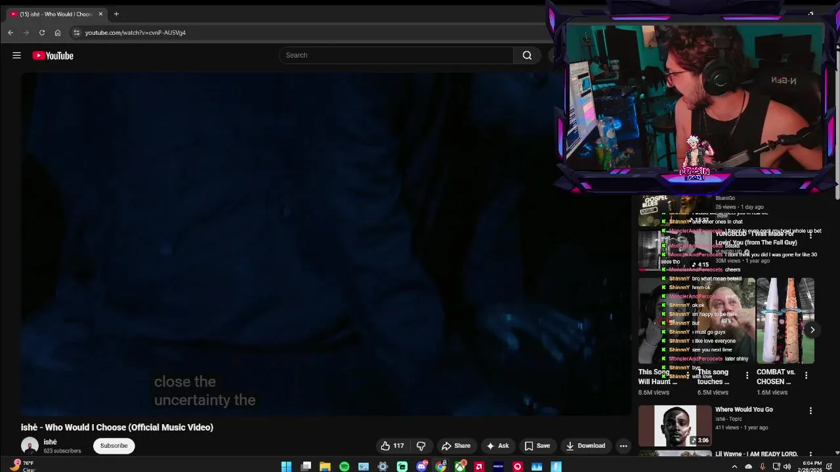Open YUNGBLUD 'I Was Made For Lovin' You' thumbnail
The width and height of the screenshot is (840, 472).
click(675, 250)
